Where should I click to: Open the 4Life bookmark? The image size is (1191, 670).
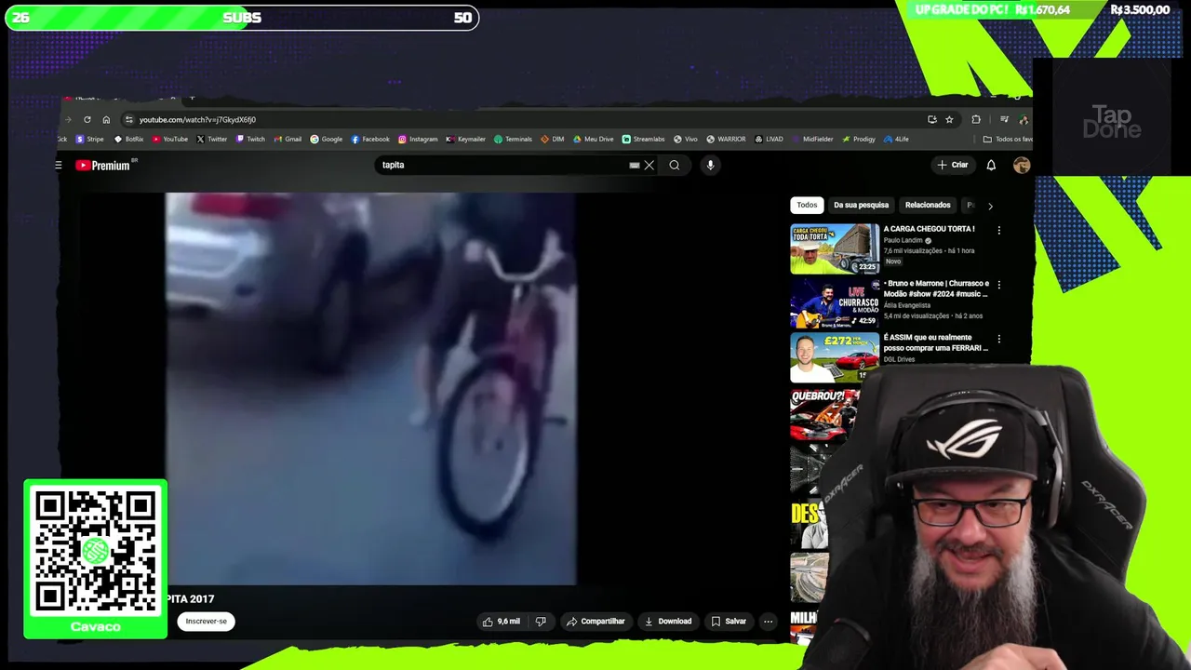tap(896, 139)
